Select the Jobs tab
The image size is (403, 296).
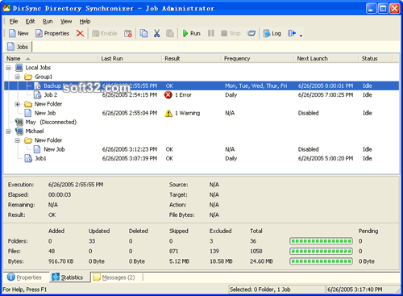click(19, 47)
